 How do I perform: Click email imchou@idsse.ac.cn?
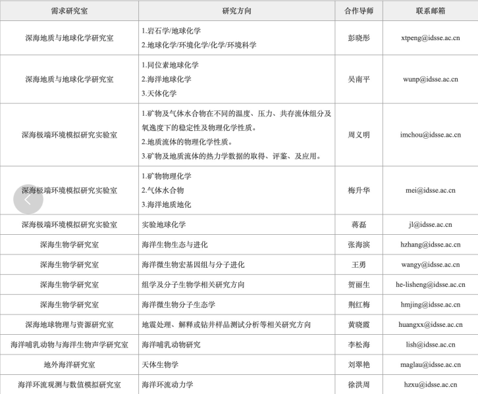(431, 135)
